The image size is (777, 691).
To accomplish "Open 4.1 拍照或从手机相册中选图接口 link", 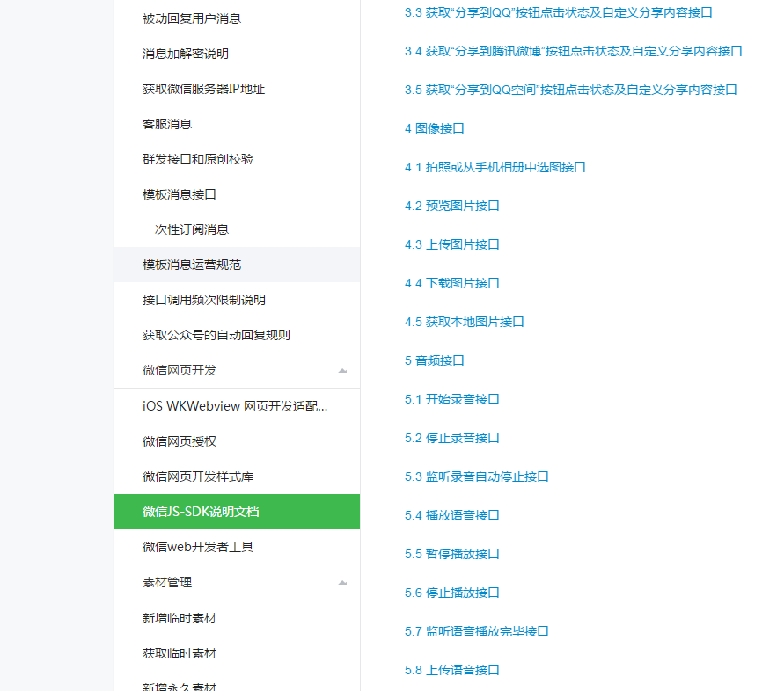I will coord(495,167).
